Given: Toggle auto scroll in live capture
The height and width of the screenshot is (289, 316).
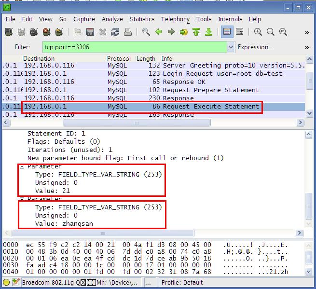Looking at the screenshot, I should [240, 32].
